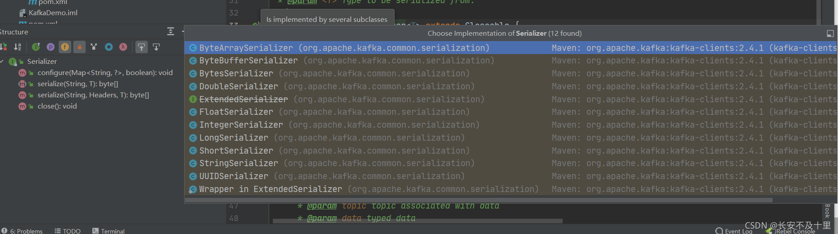Choose IntegerSerializer implementation
The height and width of the screenshot is (234, 838).
511,125
